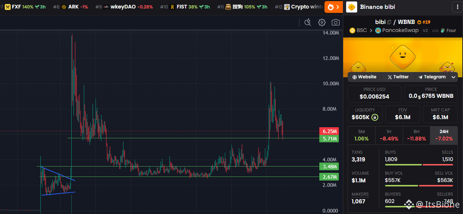Click the BUYERS 602 value
The height and width of the screenshot is (214, 463).
click(x=390, y=201)
